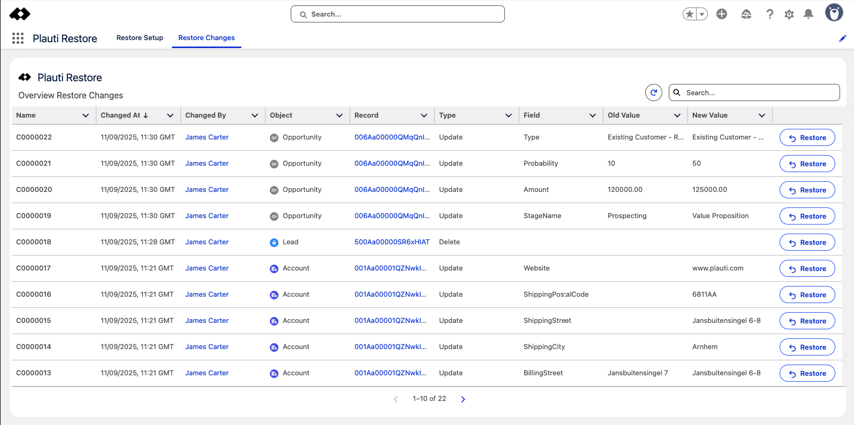Open the Favorites star icon
The image size is (854, 425).
click(x=690, y=14)
